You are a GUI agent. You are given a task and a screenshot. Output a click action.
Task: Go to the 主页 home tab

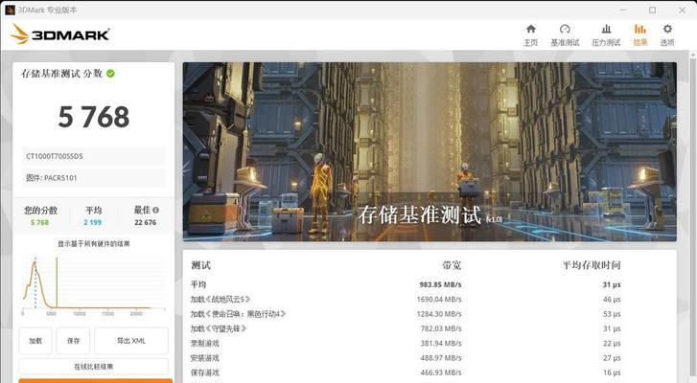530,35
